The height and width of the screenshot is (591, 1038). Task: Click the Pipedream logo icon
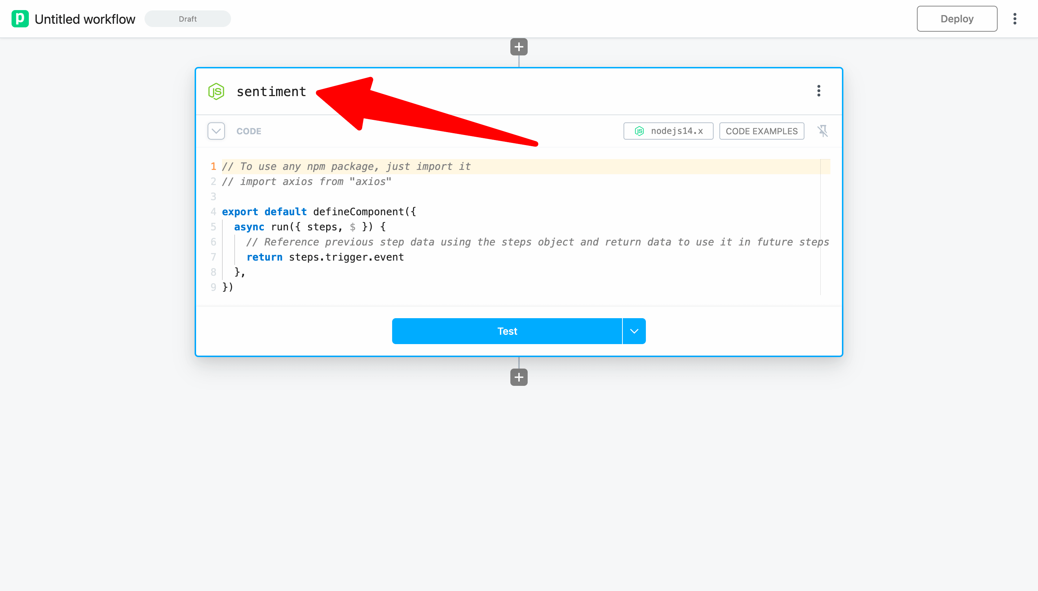pyautogui.click(x=20, y=19)
